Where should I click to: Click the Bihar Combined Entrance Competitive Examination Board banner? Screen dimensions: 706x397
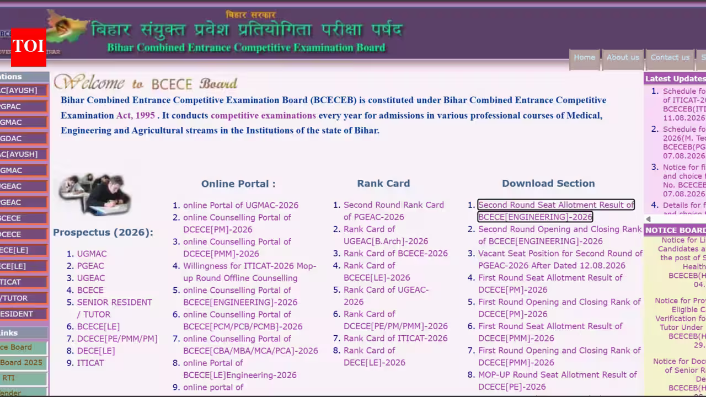coord(246,47)
